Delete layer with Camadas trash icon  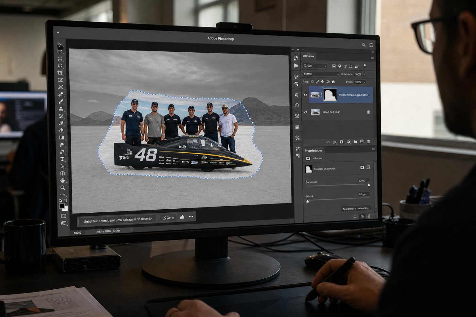(369, 142)
